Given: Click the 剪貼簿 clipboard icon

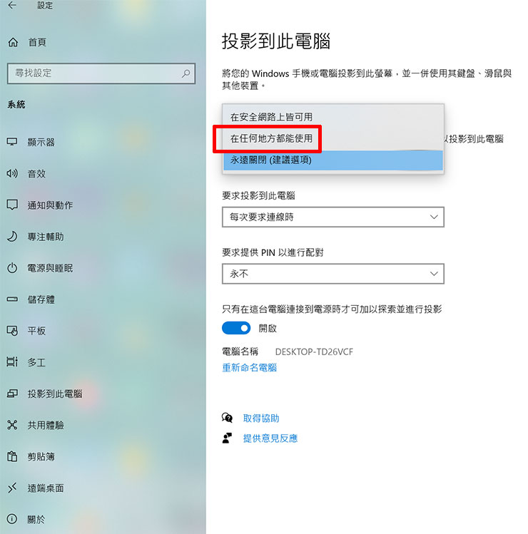Looking at the screenshot, I should click(x=12, y=456).
